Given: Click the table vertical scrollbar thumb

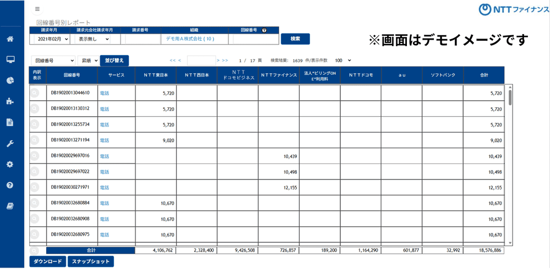Looking at the screenshot, I should (x=510, y=97).
